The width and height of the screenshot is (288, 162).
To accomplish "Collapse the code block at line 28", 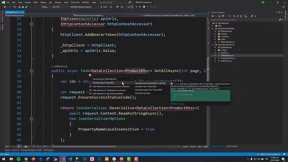I will pyautogui.click(x=31, y=24).
